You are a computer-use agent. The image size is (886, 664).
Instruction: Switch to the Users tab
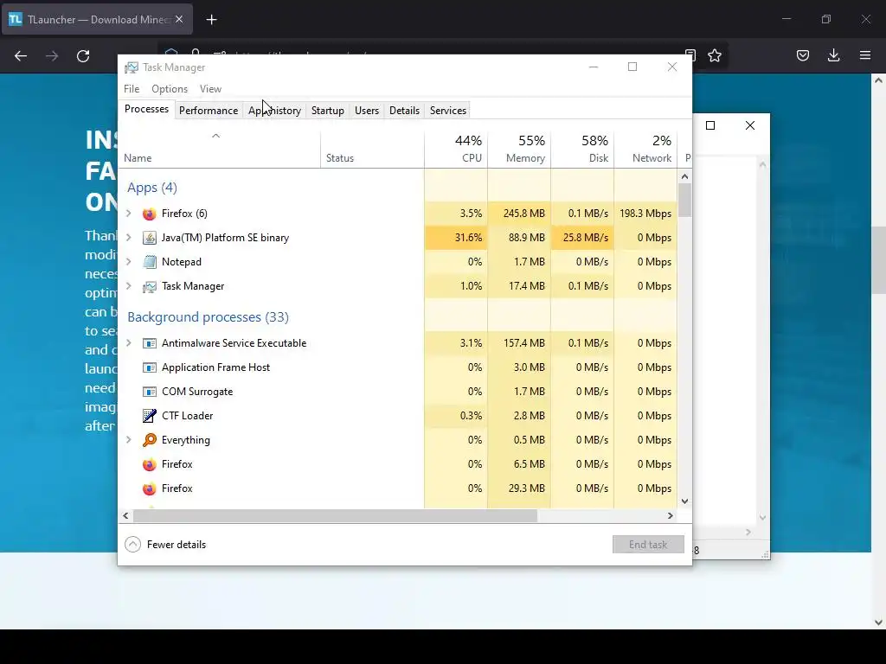(367, 111)
